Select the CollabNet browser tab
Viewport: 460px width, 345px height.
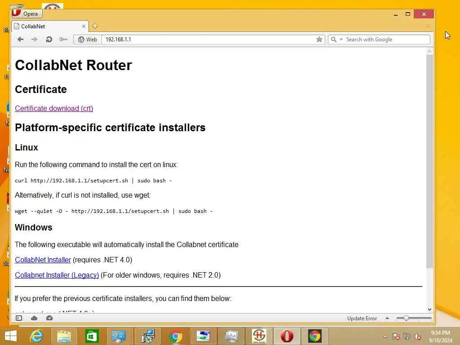(x=50, y=27)
